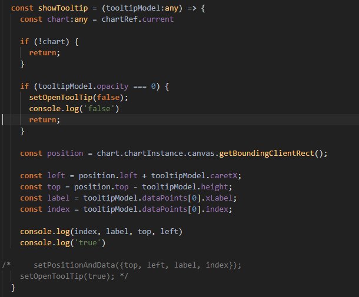
Task: Click the tooltipModel:any parameter
Action: pyautogui.click(x=142, y=8)
